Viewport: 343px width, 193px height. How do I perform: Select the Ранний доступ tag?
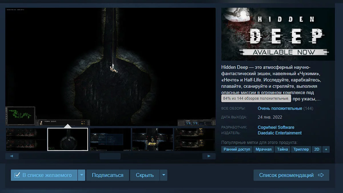point(237,149)
